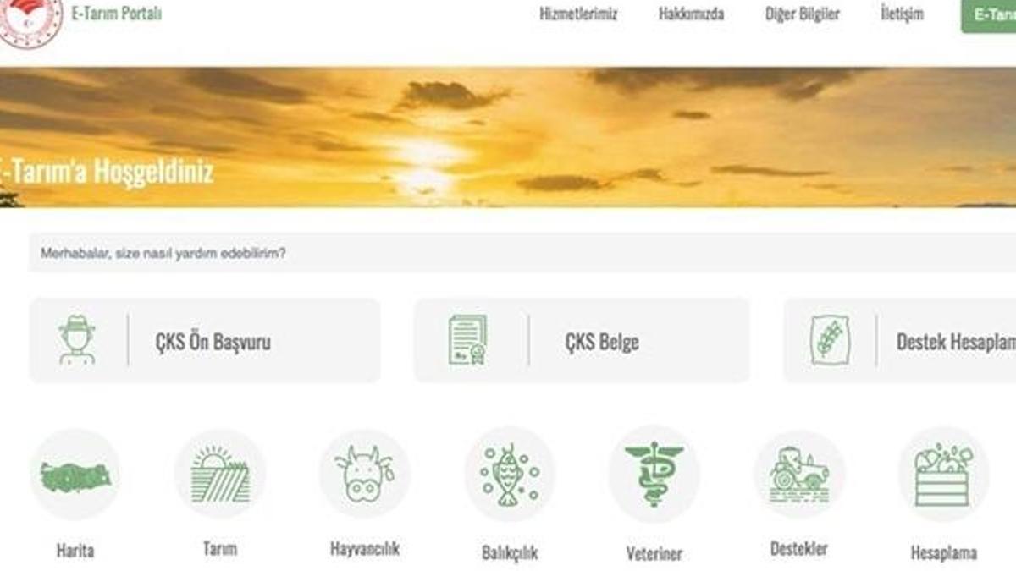This screenshot has width=1016, height=571.
Task: Select the Balıkçılık label
Action: [510, 553]
